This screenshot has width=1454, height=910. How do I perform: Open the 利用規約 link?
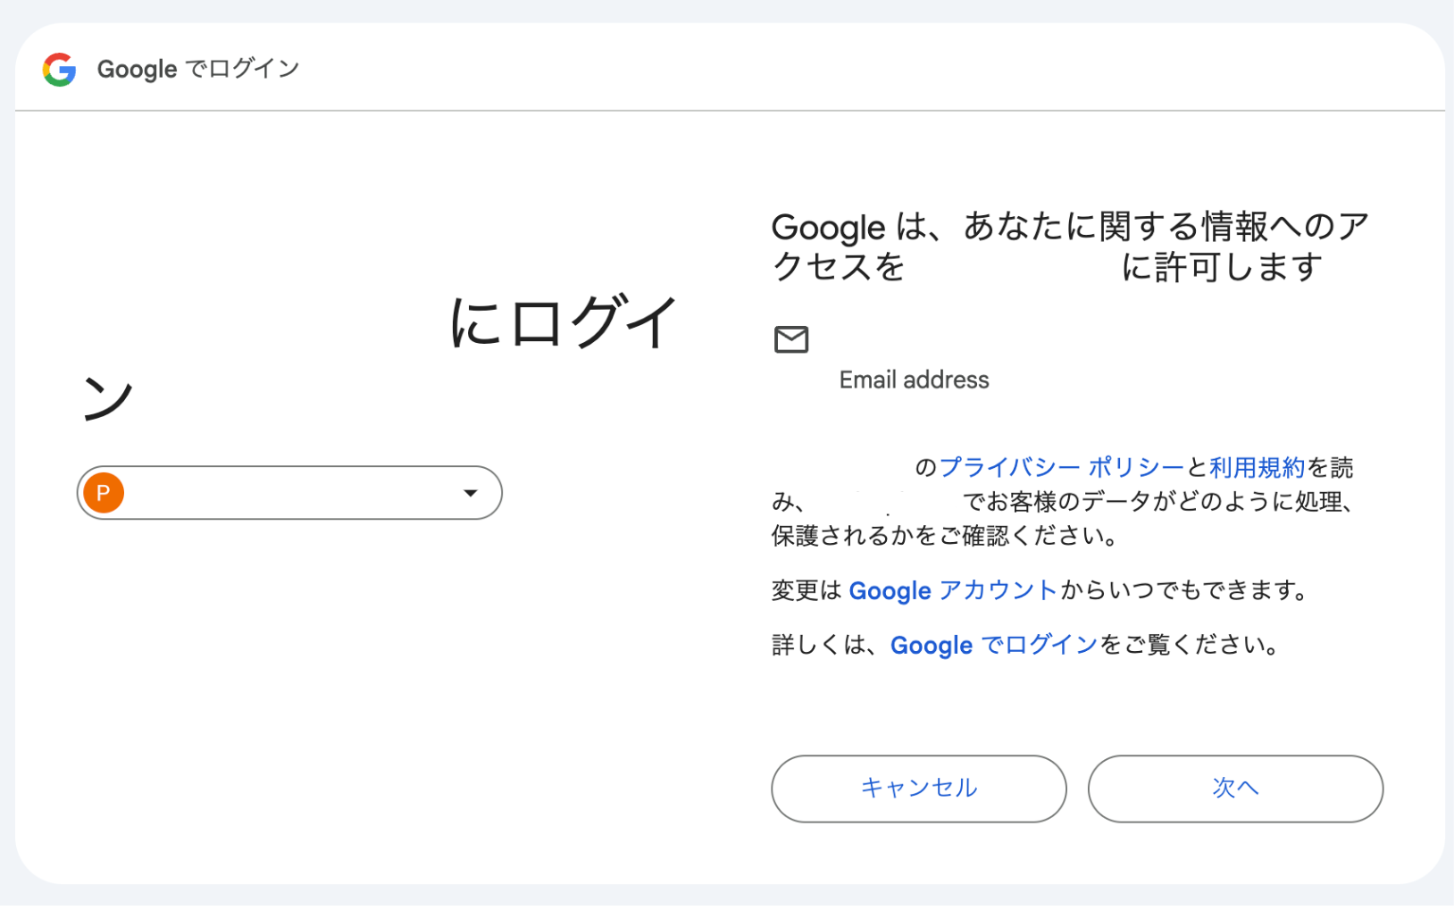pos(1257,467)
